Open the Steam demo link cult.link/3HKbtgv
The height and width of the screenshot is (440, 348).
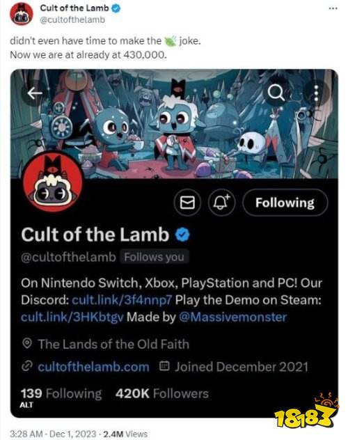[72, 317]
